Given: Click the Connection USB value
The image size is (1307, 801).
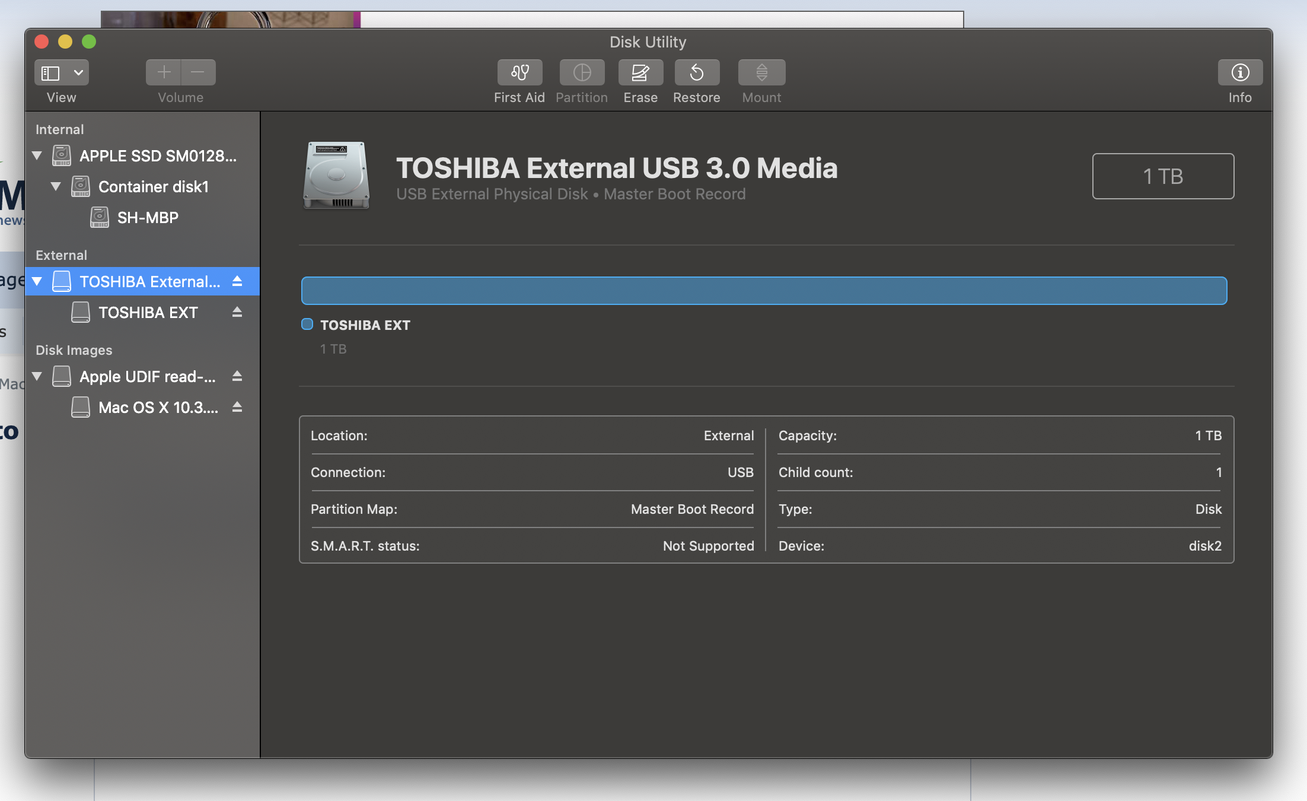Looking at the screenshot, I should point(741,472).
